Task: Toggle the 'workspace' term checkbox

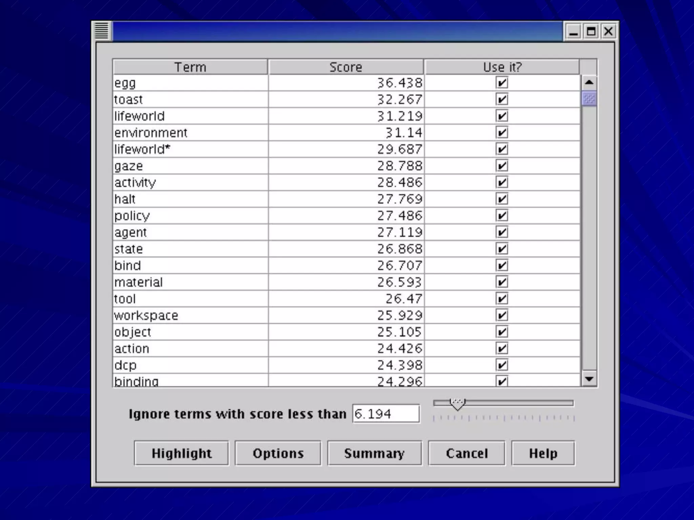Action: pyautogui.click(x=502, y=315)
